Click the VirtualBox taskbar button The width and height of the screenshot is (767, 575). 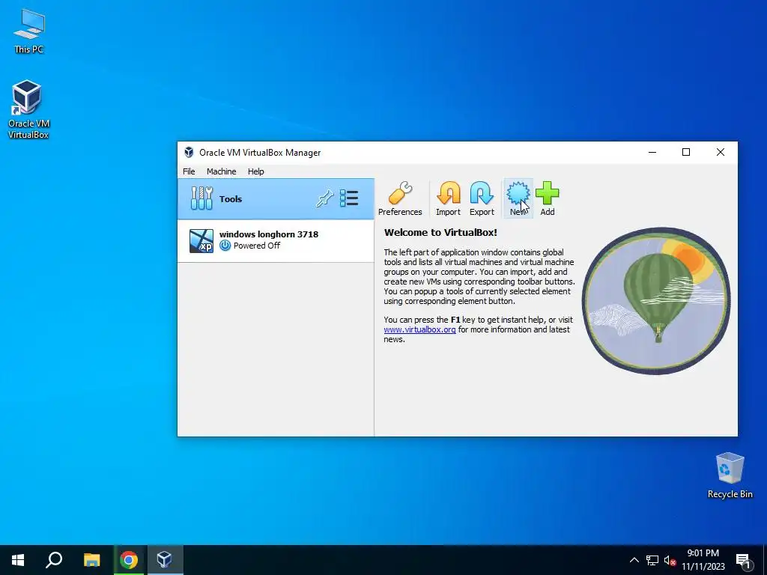click(x=164, y=560)
